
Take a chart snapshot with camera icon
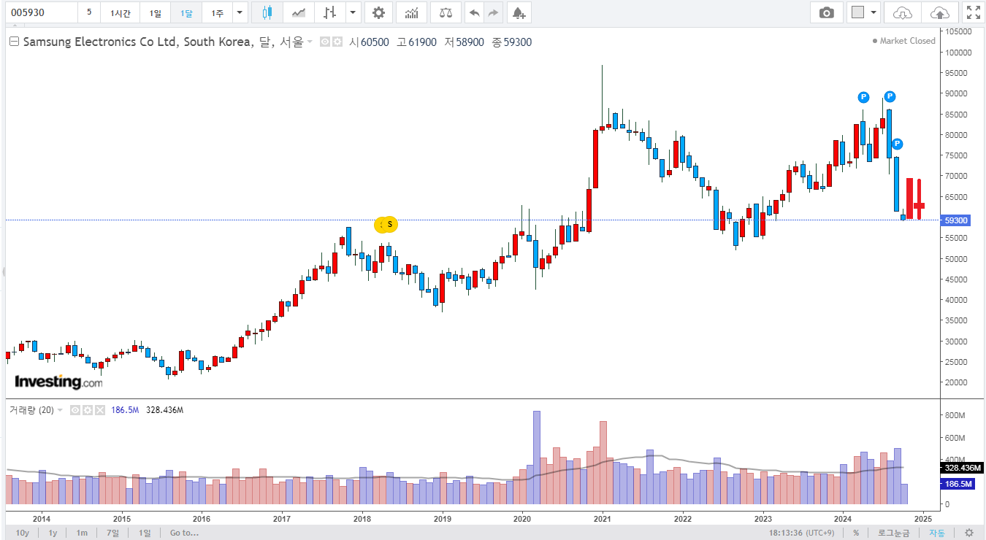(826, 12)
